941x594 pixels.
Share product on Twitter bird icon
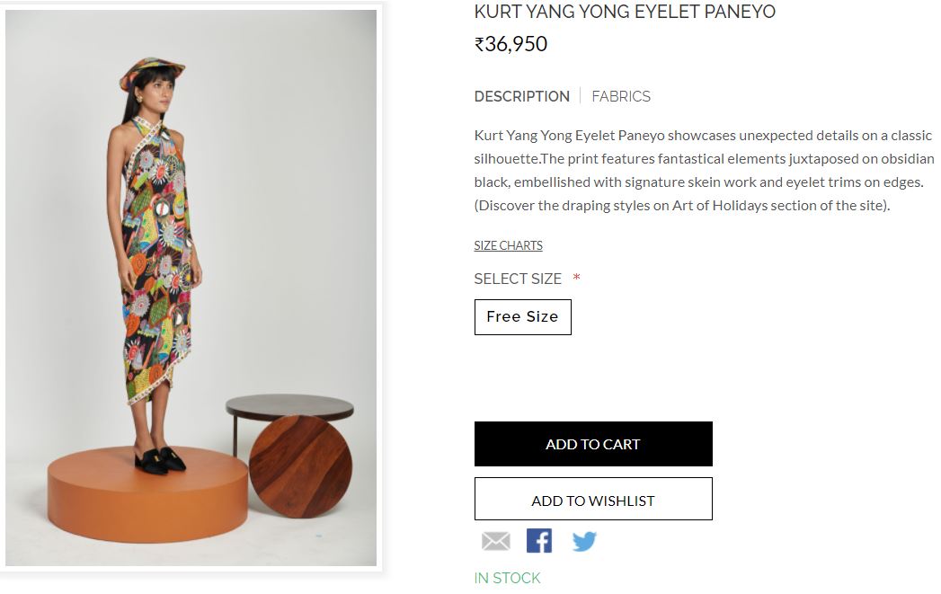coord(584,541)
